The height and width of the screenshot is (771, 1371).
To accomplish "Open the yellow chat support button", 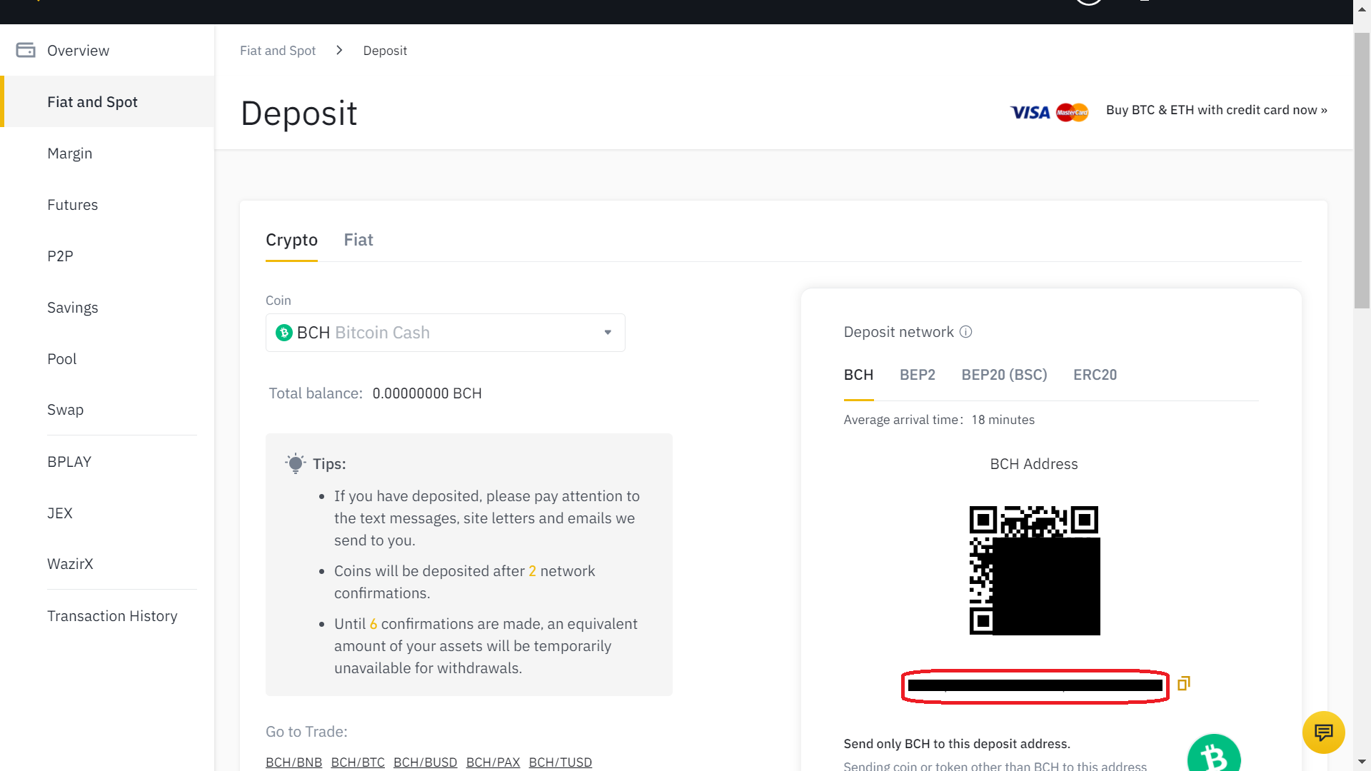I will point(1323,732).
